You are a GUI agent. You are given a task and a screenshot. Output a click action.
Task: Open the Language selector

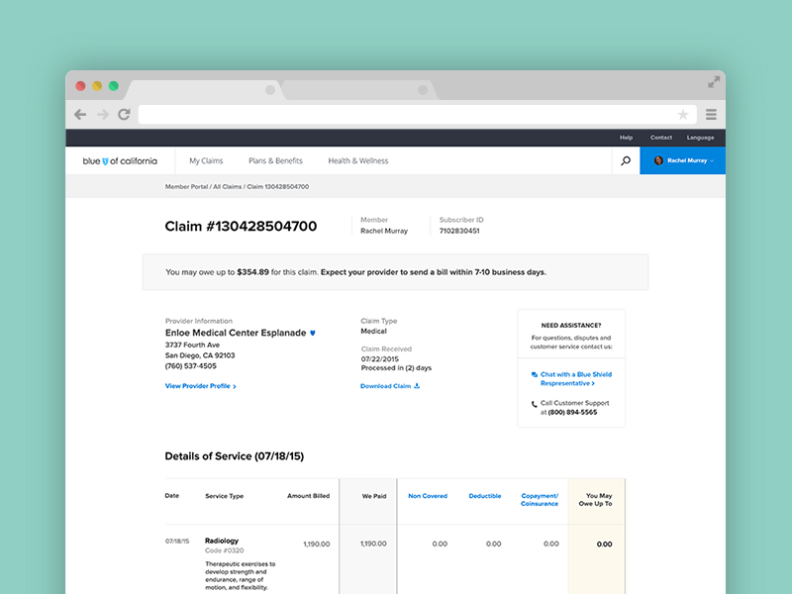pyautogui.click(x=701, y=137)
